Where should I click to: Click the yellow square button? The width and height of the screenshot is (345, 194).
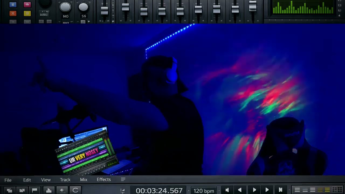coord(27,13)
